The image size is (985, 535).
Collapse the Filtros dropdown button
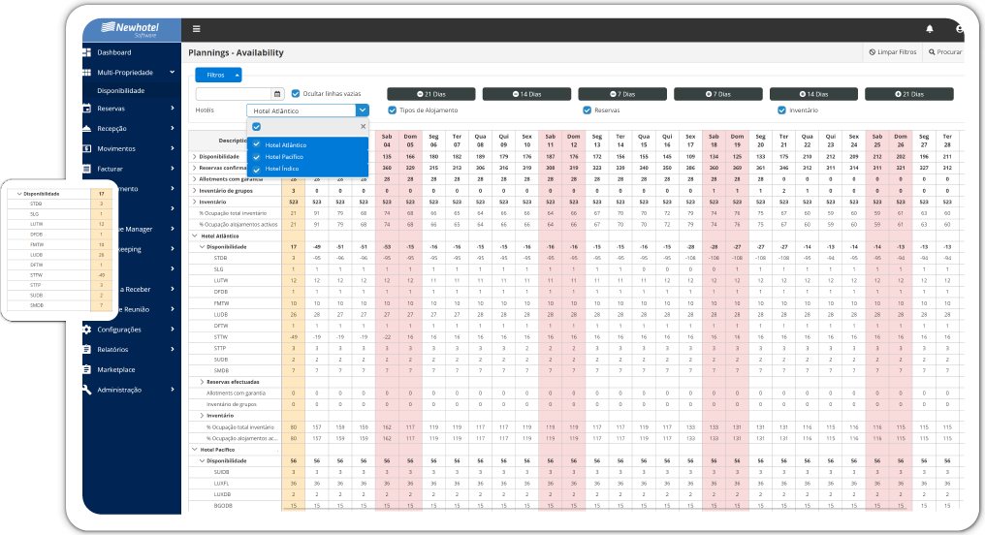[218, 76]
